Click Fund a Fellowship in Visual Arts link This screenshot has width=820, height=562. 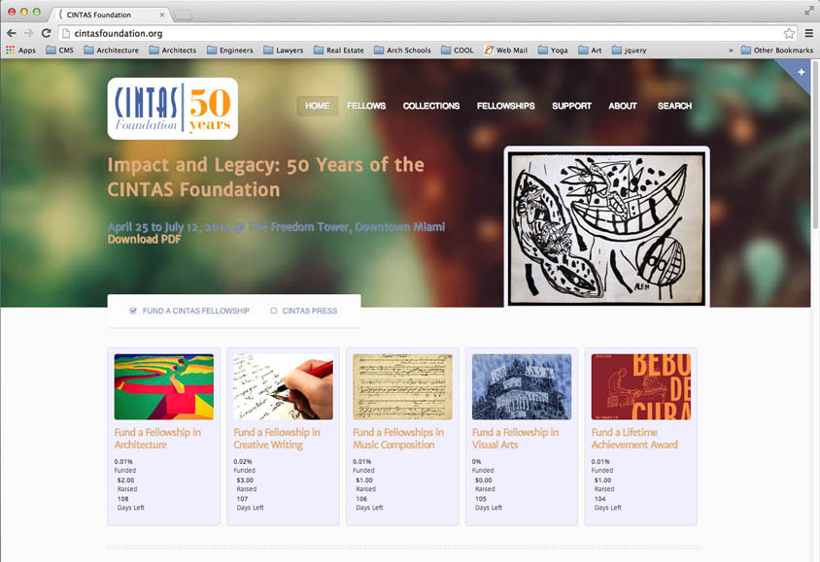(515, 438)
